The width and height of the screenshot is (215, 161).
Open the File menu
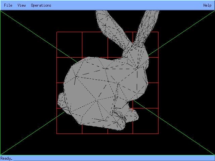[8, 5]
